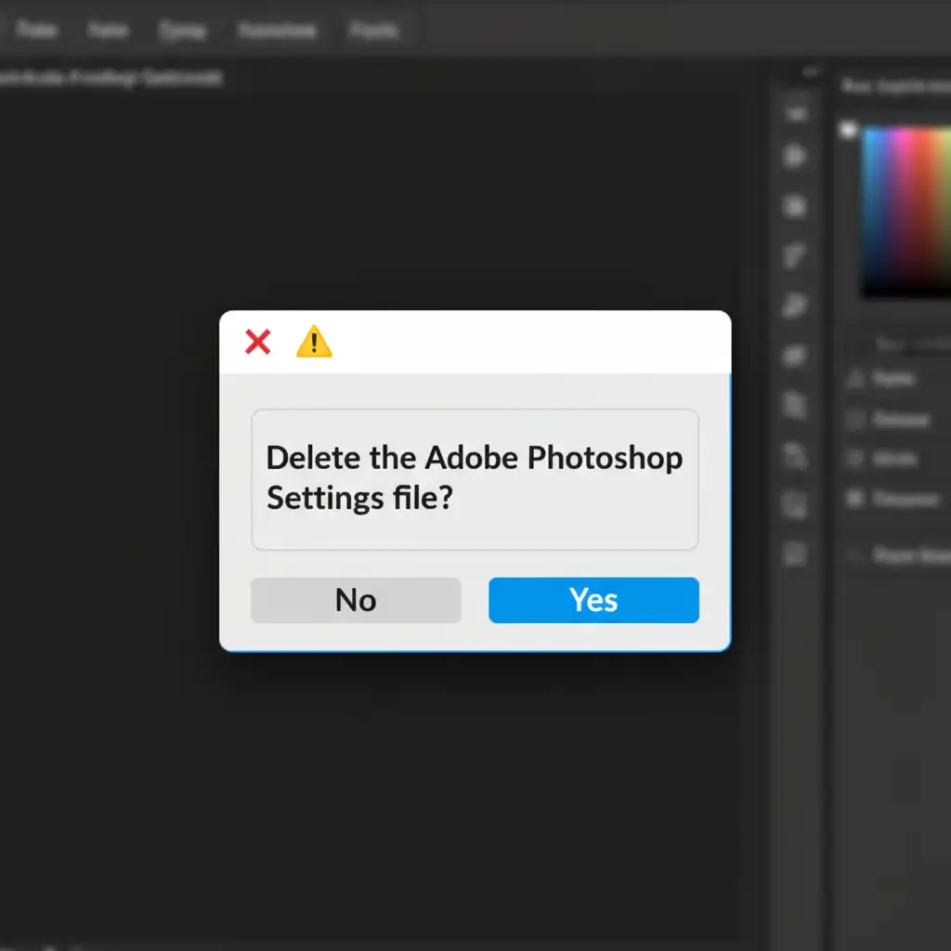The image size is (951, 951).
Task: Click the No button in the dialog
Action: [x=356, y=600]
